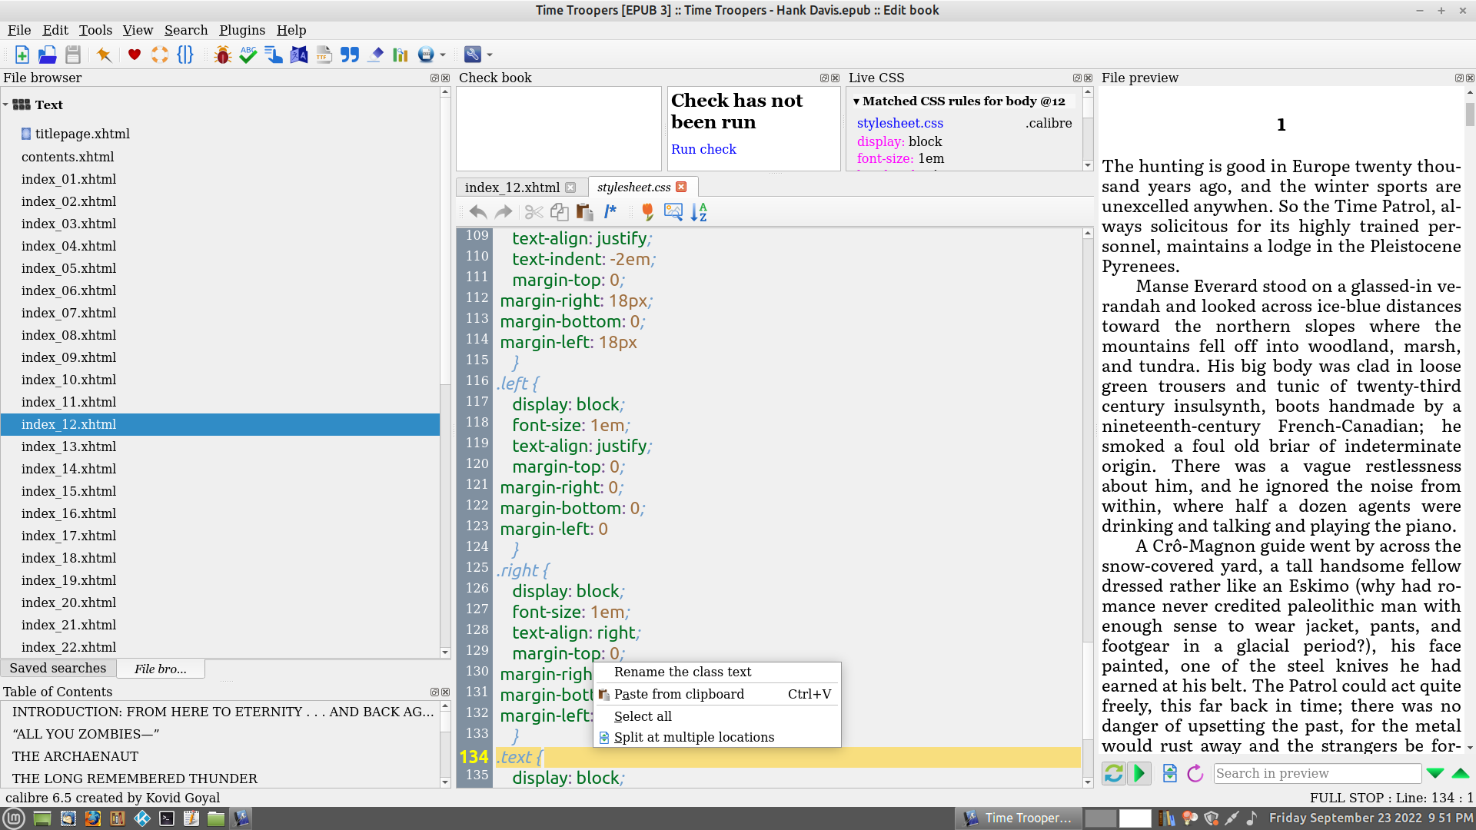Screen dimensions: 1476x830
Task: Toggle sync preview position with editor
Action: pos(1139,773)
